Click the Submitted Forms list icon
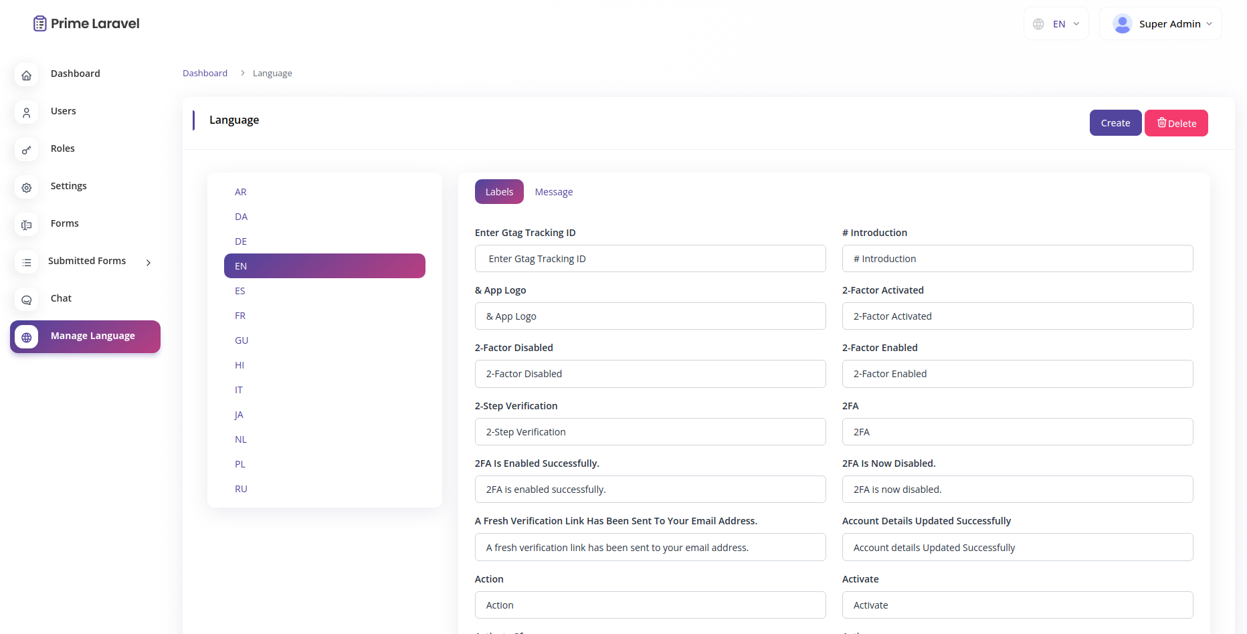 [x=26, y=262]
